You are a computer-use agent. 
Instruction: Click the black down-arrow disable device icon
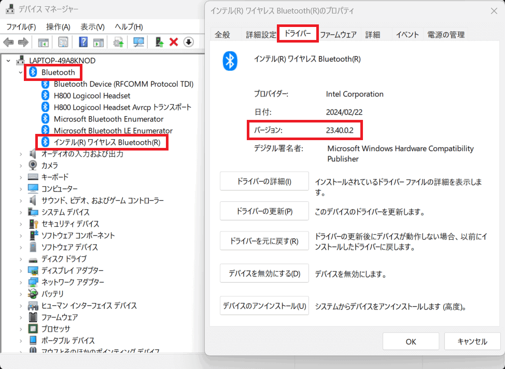coord(189,42)
